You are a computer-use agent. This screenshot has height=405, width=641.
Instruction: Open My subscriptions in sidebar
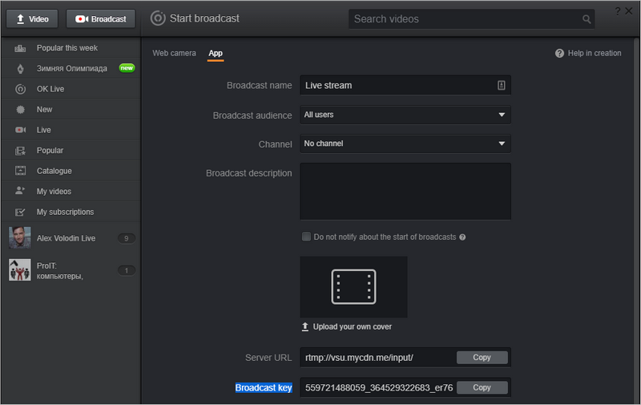point(65,212)
